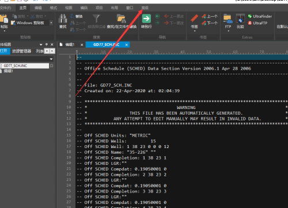Expand the dropdown below file view tabs
The width and height of the screenshot is (288, 208).
pyautogui.click(x=51, y=59)
